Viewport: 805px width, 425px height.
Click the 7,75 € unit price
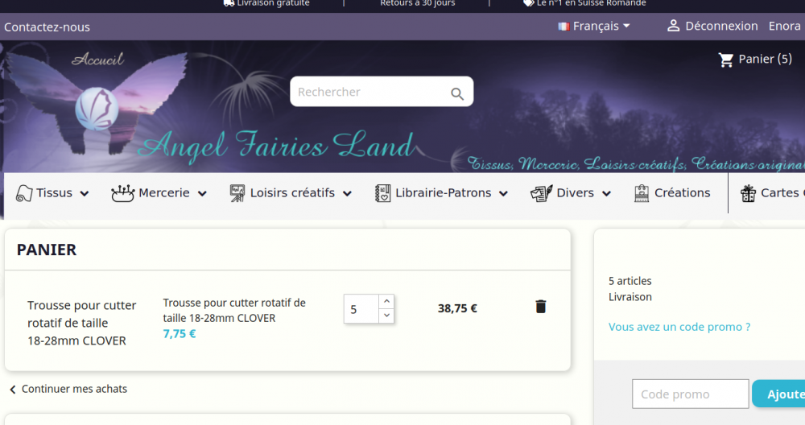point(180,333)
